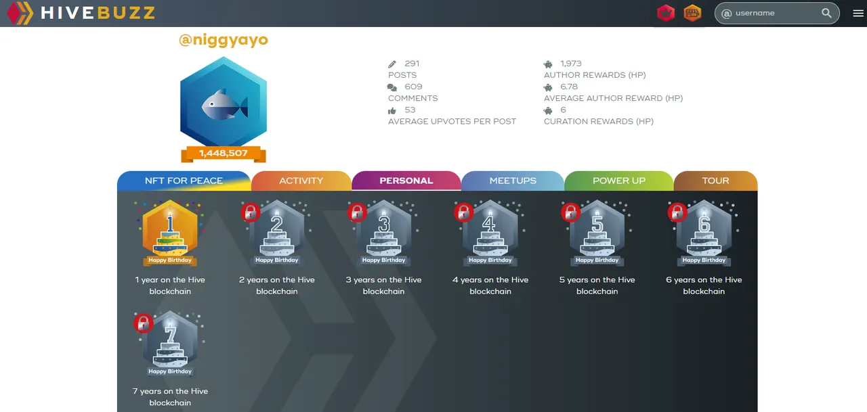Open the PERSONAL tab
867x412 pixels.
(406, 181)
